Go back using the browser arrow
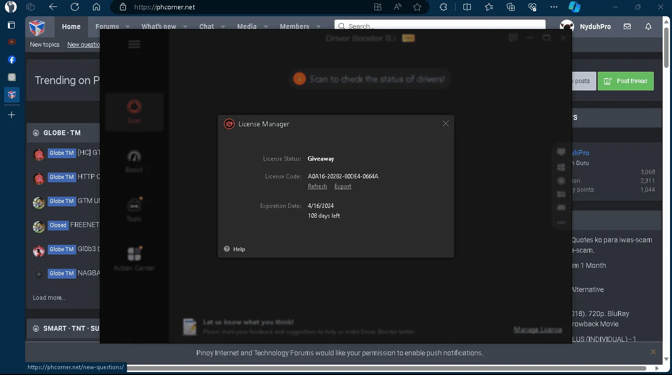The width and height of the screenshot is (672, 375). pos(53,7)
